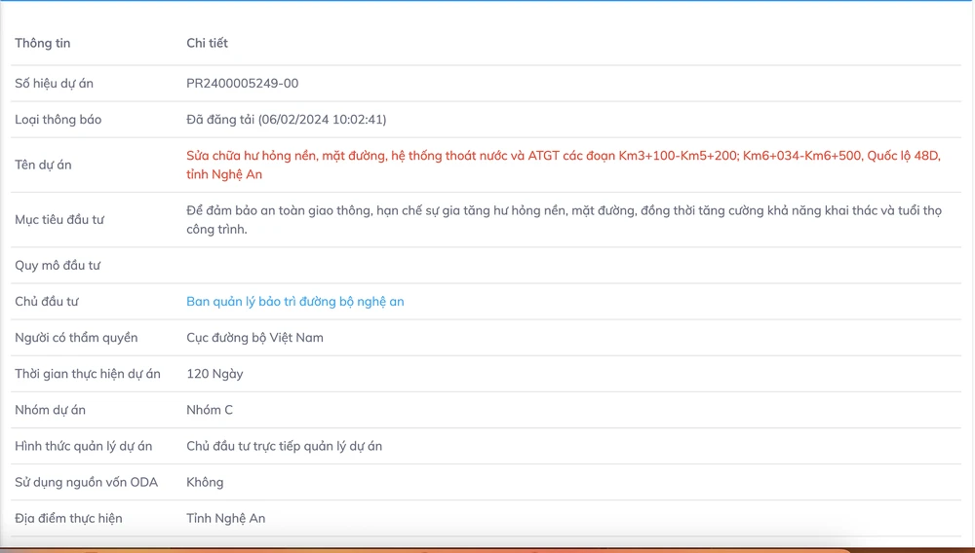
Task: Select the 'Tỉnh Nghệ An' location value
Action: coord(226,518)
